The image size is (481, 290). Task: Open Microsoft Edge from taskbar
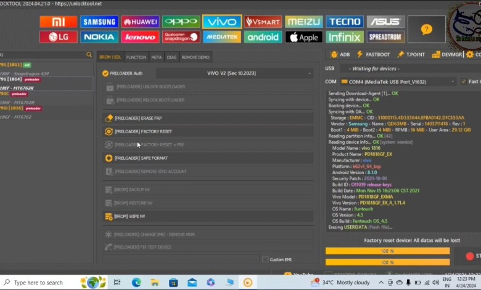coord(136,283)
